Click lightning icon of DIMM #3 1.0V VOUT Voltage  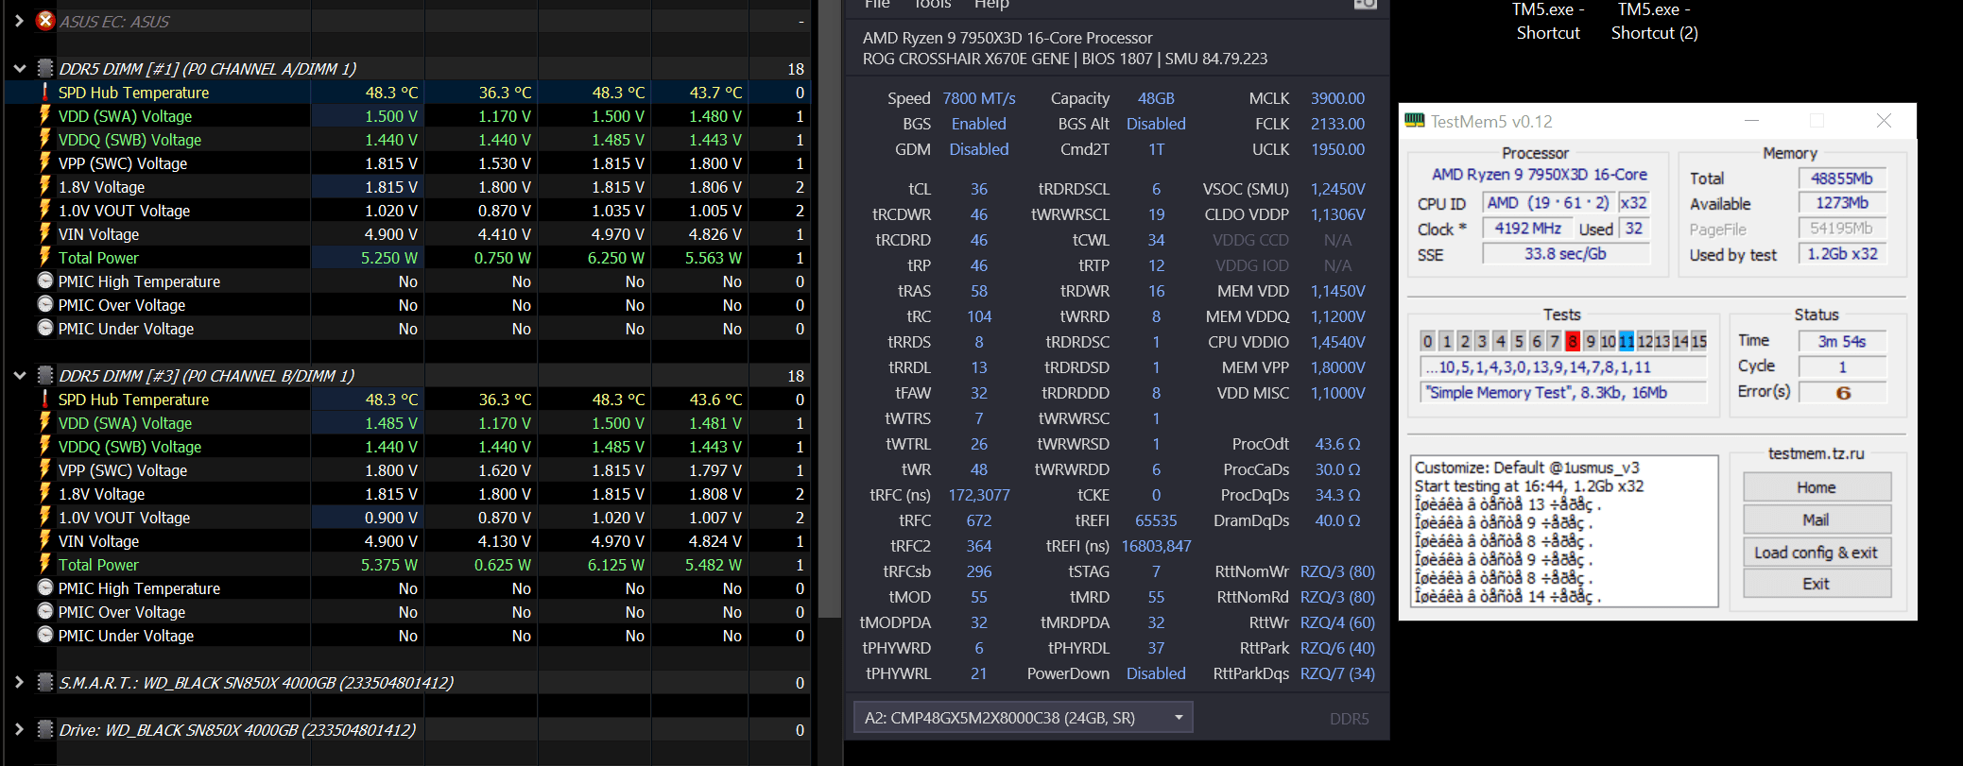tap(44, 517)
